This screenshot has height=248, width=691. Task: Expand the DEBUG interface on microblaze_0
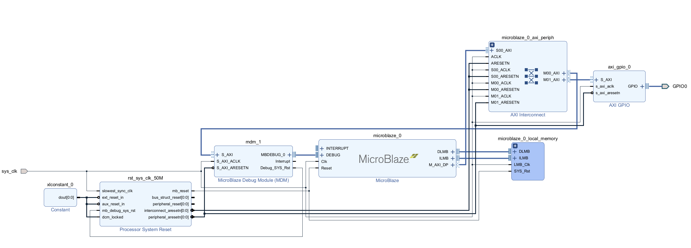coord(322,155)
